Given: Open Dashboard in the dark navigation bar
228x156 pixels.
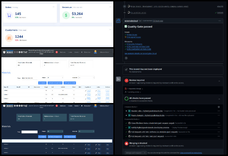Looking at the screenshot, I should pos(63,105).
